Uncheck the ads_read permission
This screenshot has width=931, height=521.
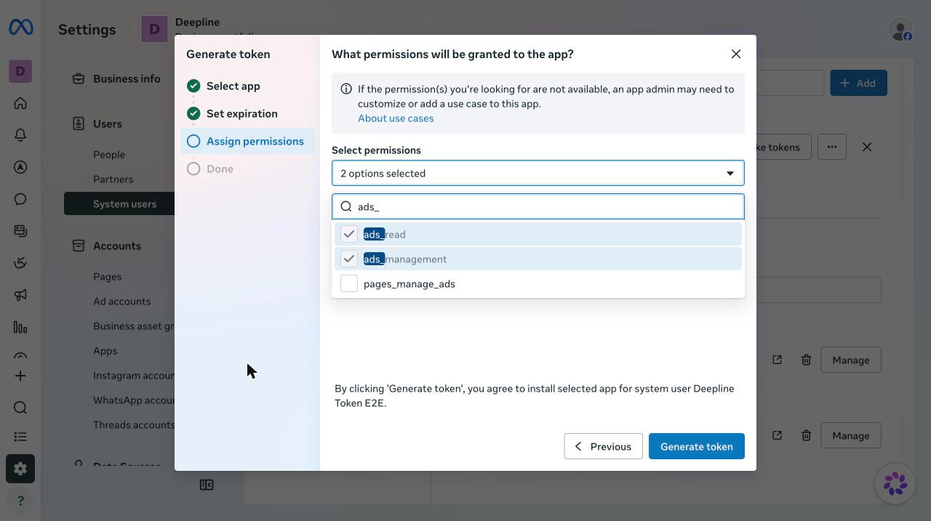pos(349,234)
